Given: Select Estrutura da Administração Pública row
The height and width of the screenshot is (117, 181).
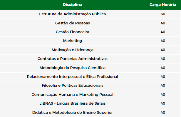Looking at the screenshot, I should click(90, 14).
